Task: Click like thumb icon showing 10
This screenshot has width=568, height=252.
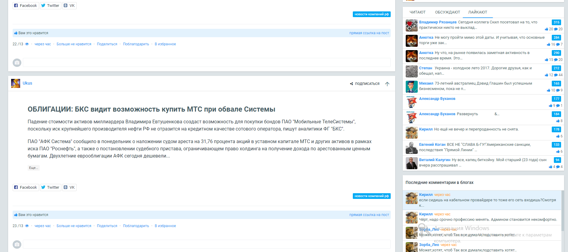Action: click(x=548, y=90)
